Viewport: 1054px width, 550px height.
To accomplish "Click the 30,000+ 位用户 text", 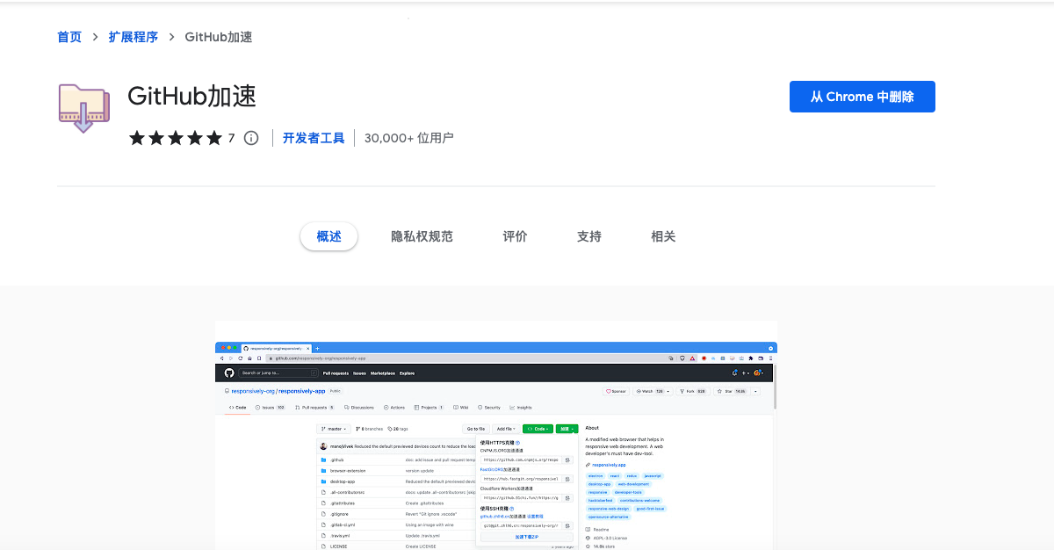I will (409, 138).
